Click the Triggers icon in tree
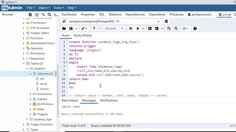Viewport: 236px width, 132px height. [x=34, y=114]
